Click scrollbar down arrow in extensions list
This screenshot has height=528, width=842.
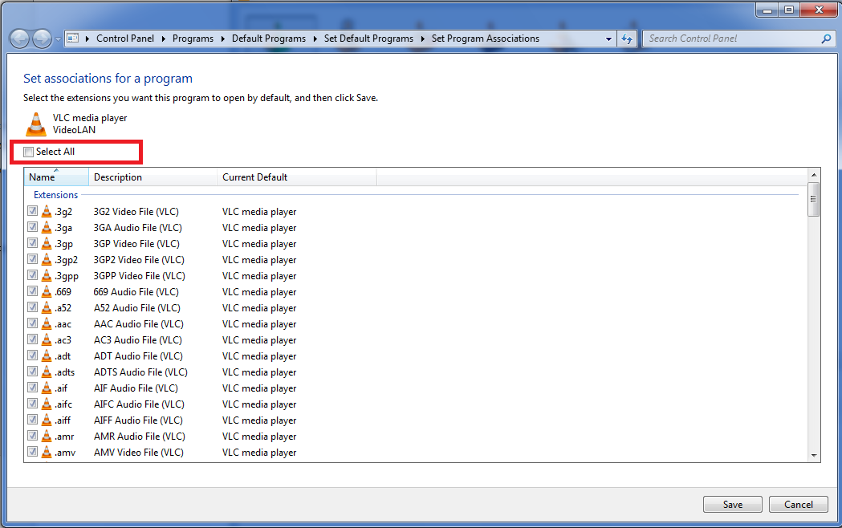pyautogui.click(x=814, y=456)
